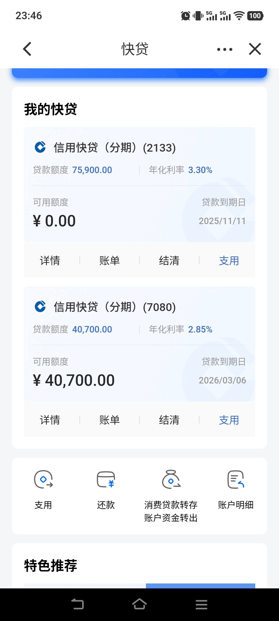
Task: Tap blue 支用 link for loan 7080
Action: 229,420
